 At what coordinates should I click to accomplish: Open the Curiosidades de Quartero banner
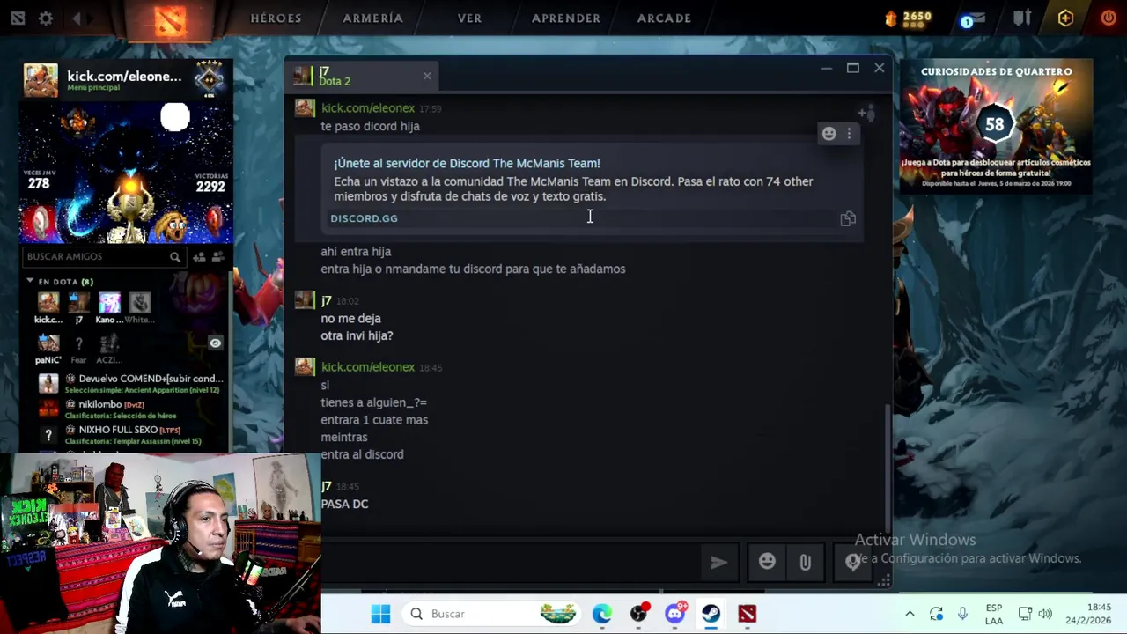pyautogui.click(x=996, y=126)
